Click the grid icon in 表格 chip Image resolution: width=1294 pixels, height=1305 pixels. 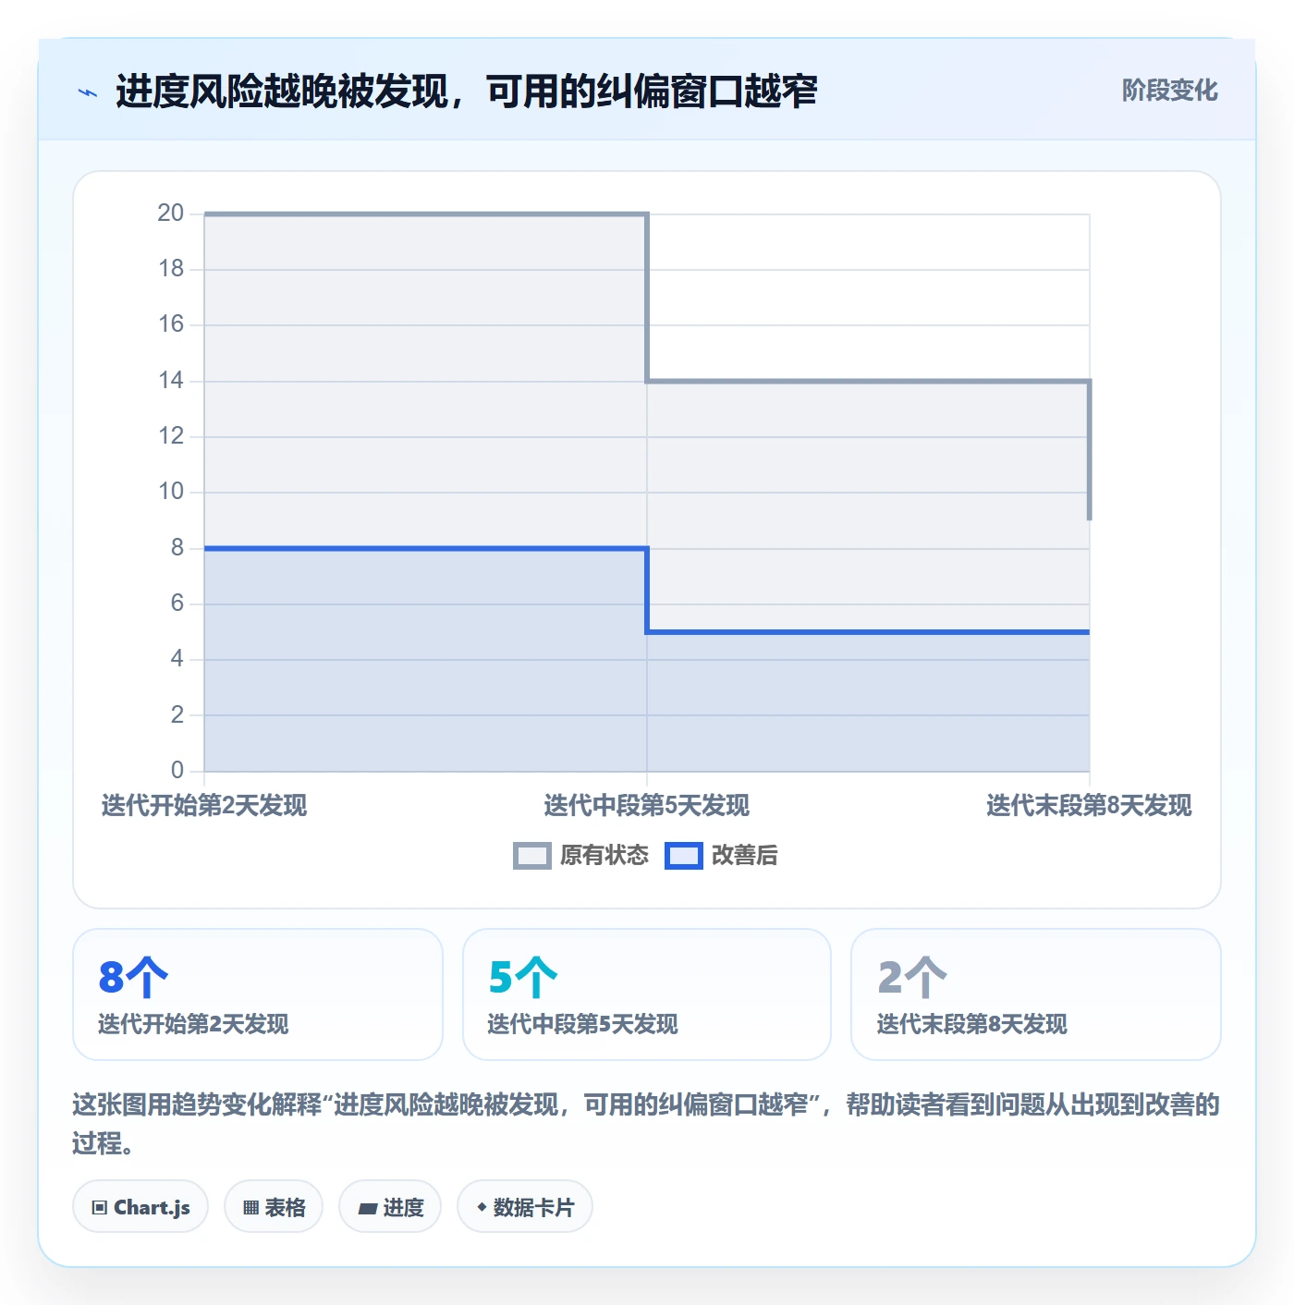pos(250,1208)
